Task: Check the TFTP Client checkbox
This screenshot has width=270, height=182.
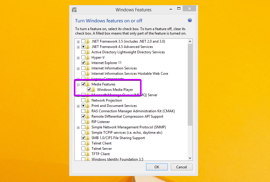Action: point(83,154)
